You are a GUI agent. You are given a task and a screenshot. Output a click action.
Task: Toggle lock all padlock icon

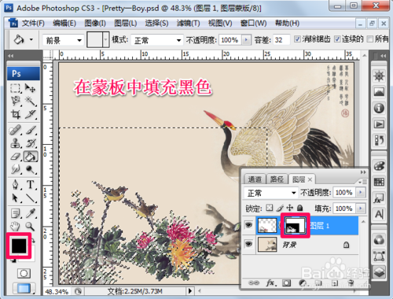click(300, 208)
